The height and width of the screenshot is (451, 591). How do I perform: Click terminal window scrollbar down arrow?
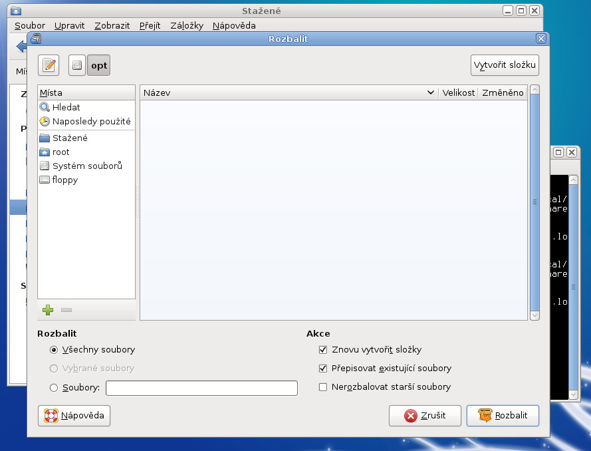point(573,395)
